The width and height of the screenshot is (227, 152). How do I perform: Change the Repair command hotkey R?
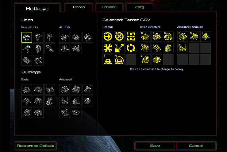click(108, 48)
